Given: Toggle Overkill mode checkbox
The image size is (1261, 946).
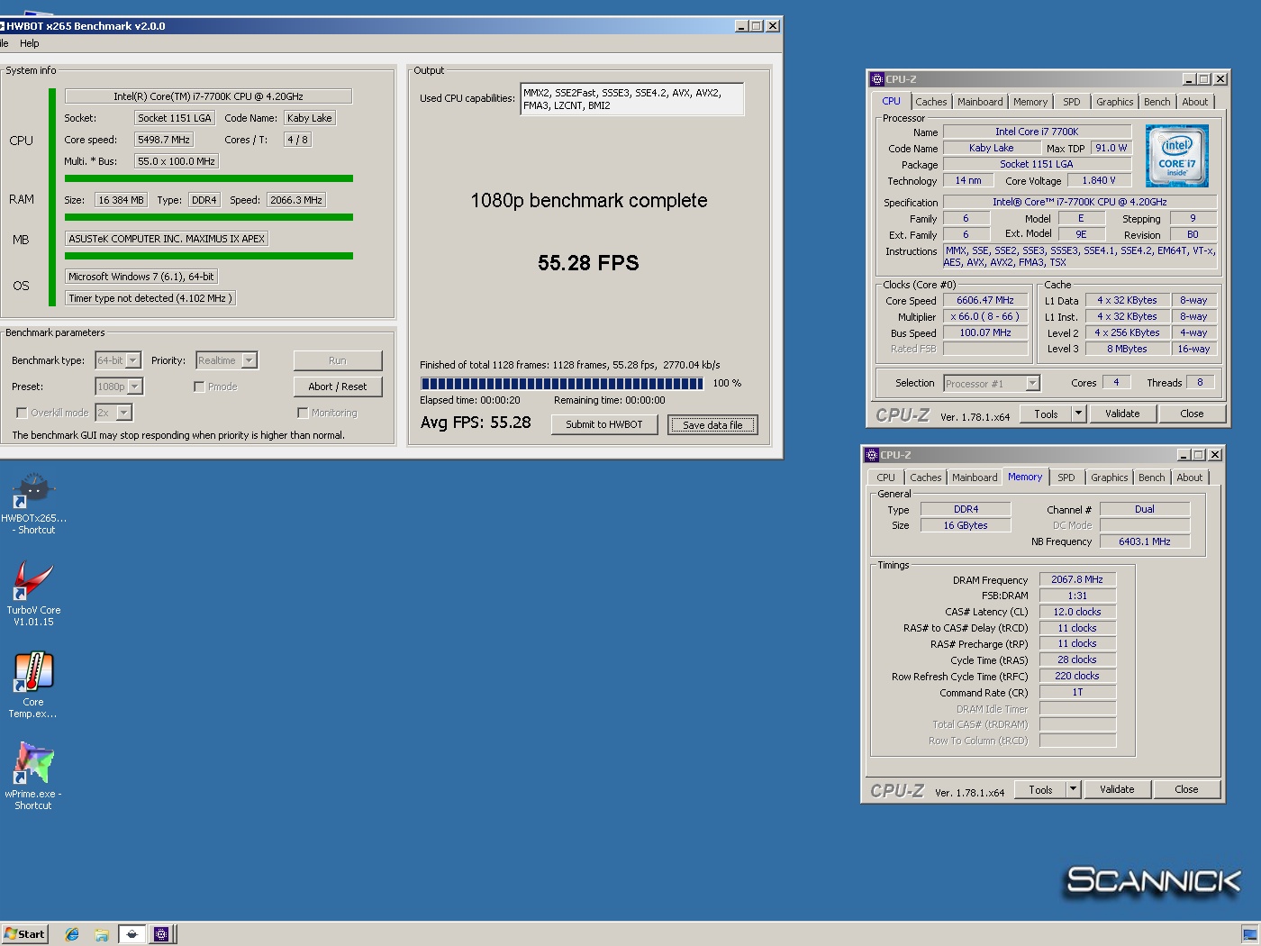Looking at the screenshot, I should click(22, 413).
